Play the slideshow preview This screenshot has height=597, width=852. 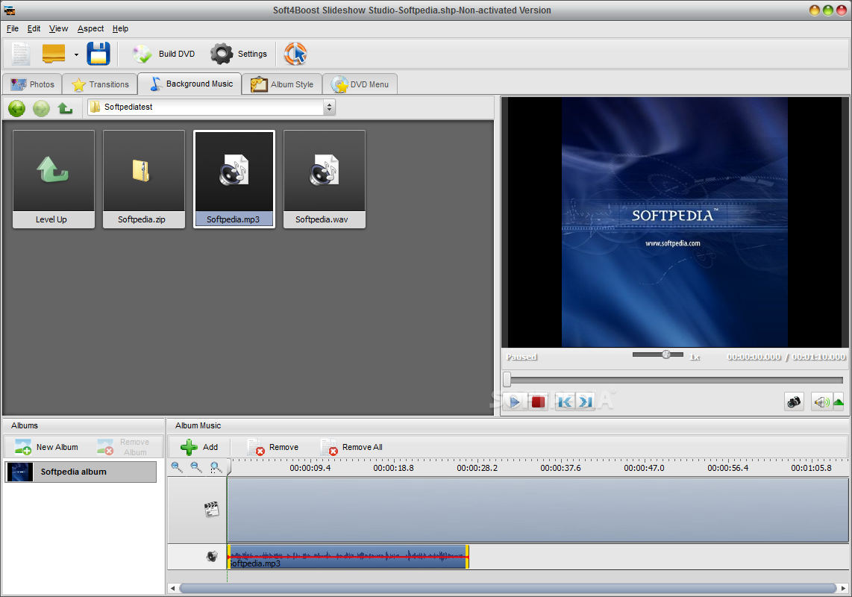[514, 401]
